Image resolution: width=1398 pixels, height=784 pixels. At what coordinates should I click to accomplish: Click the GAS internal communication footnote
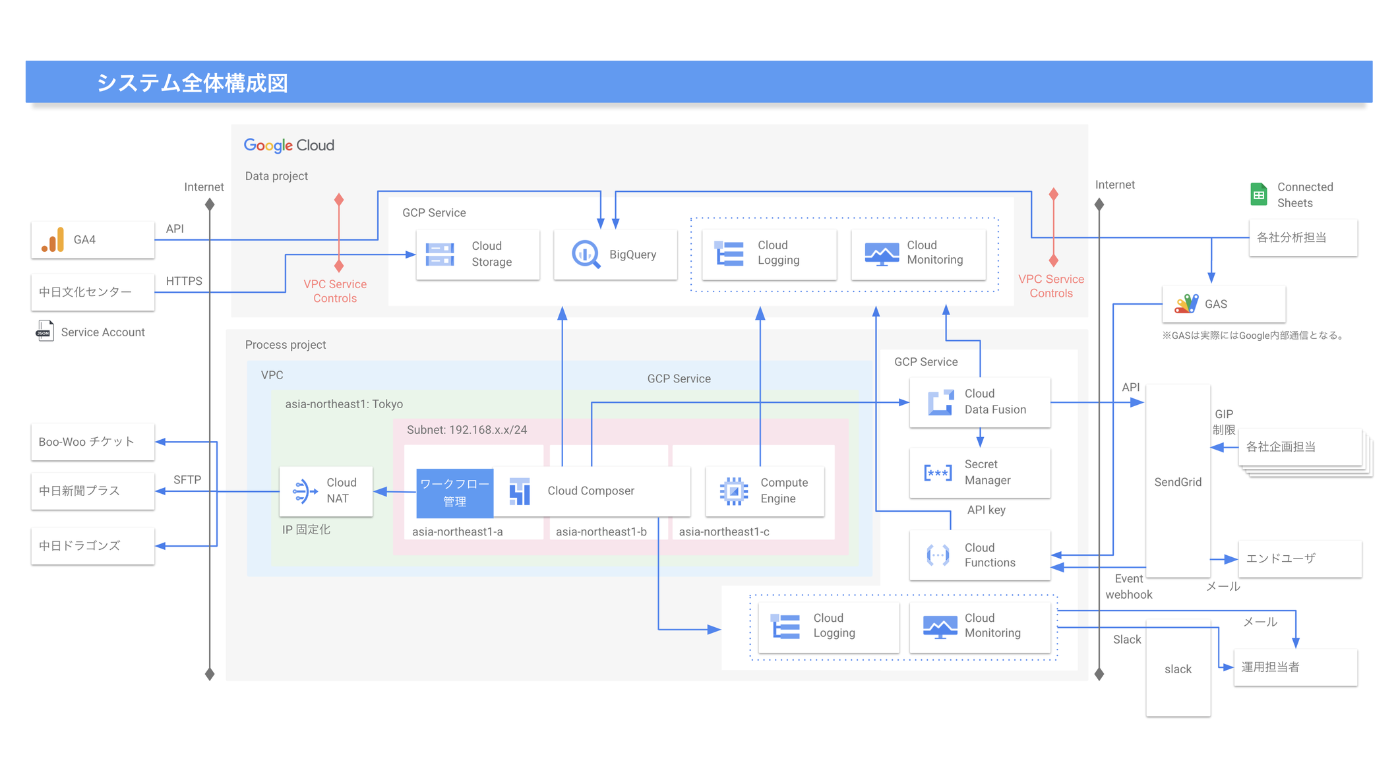coord(1253,336)
